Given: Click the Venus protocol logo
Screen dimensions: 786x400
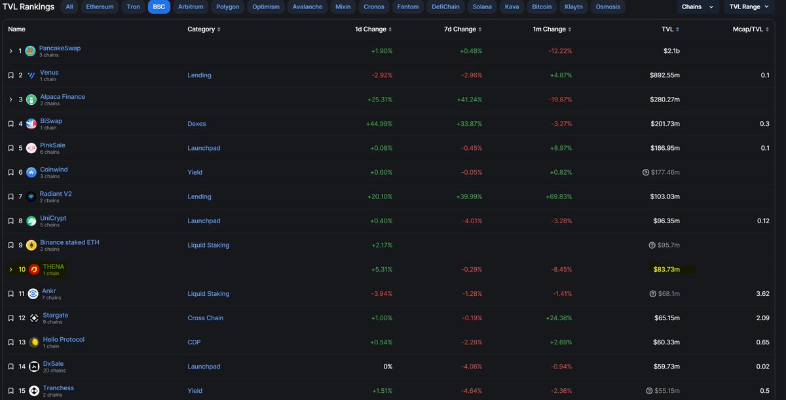Looking at the screenshot, I should 31,75.
